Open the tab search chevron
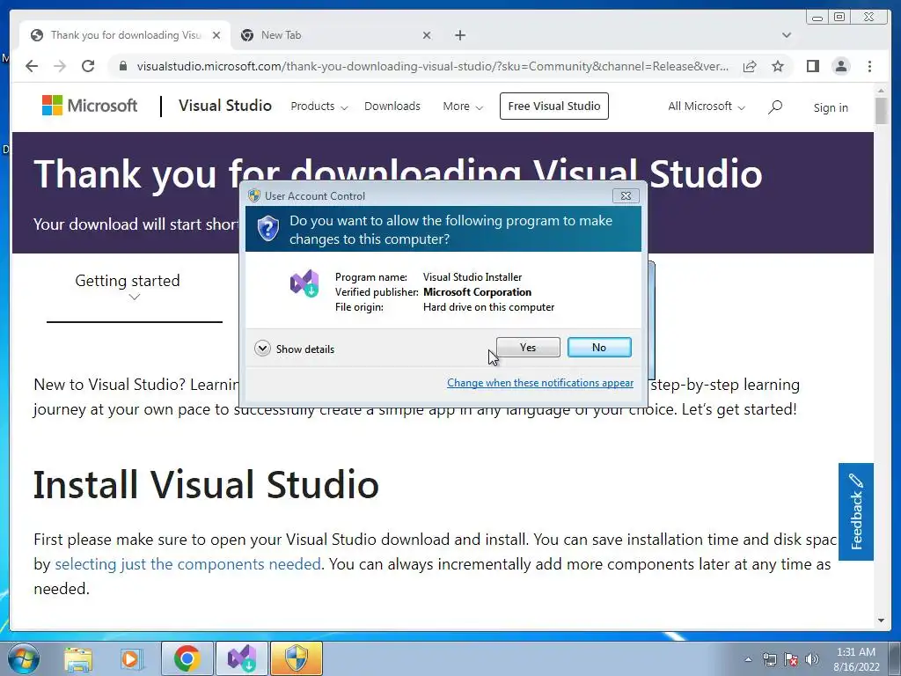Screen dimensions: 901x676 click(787, 35)
